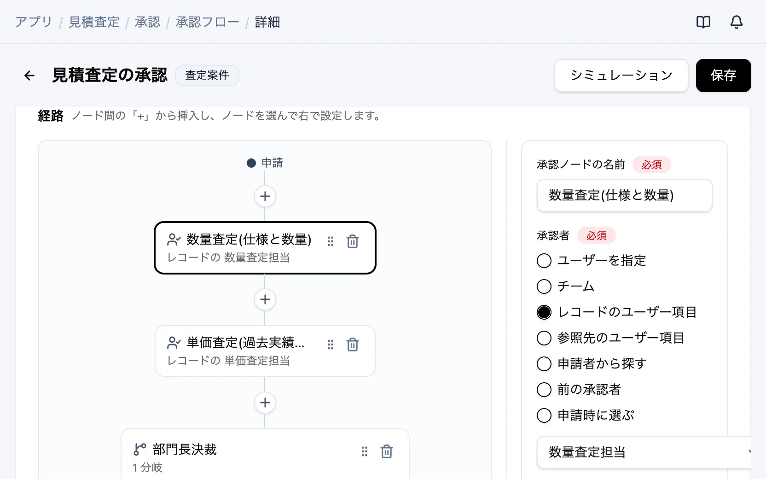
Task: Open the notifications bell
Action: tap(736, 22)
